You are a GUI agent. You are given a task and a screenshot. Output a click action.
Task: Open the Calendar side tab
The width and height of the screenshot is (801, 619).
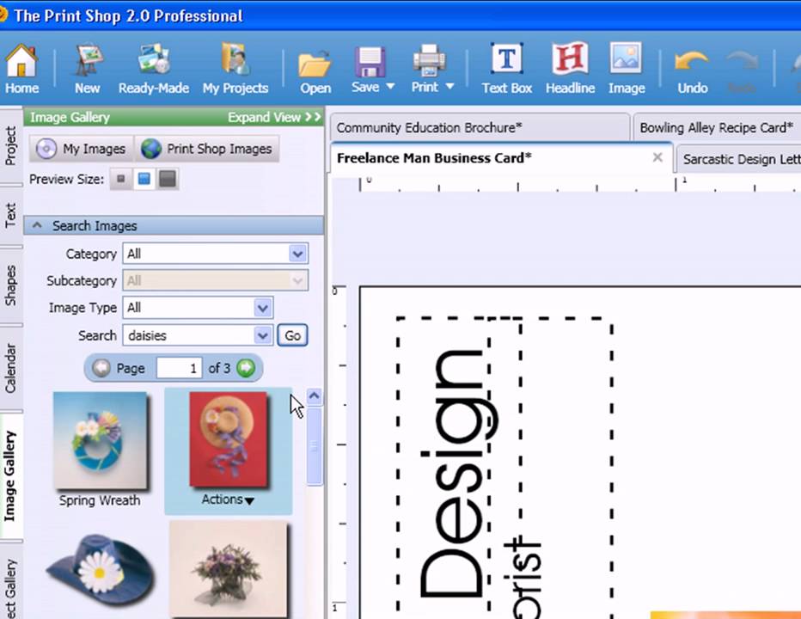(x=10, y=368)
